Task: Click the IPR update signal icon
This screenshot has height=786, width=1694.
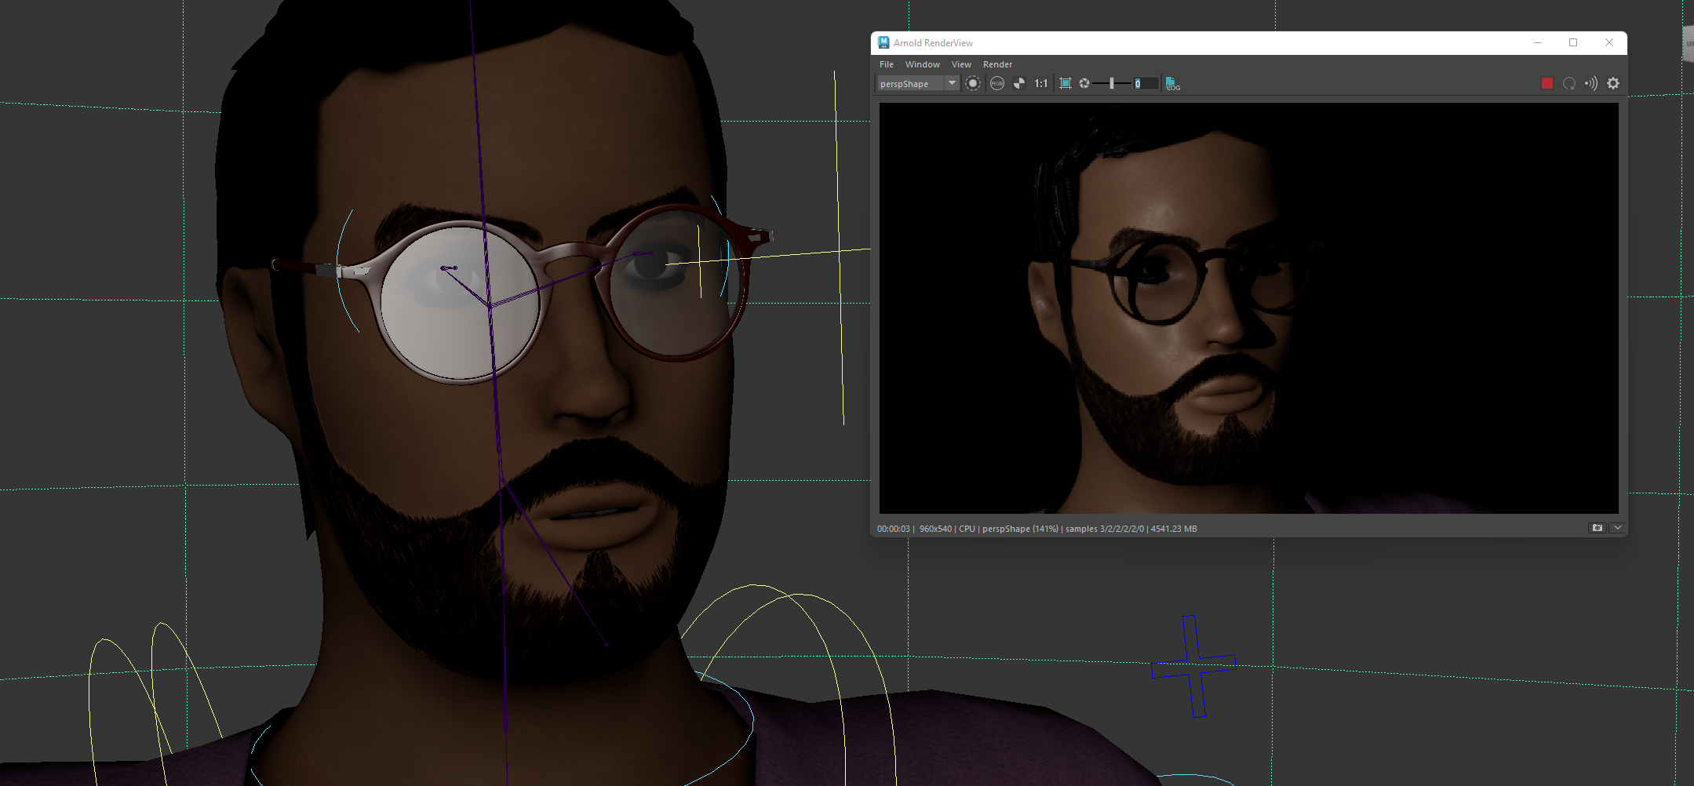Action: [1590, 83]
